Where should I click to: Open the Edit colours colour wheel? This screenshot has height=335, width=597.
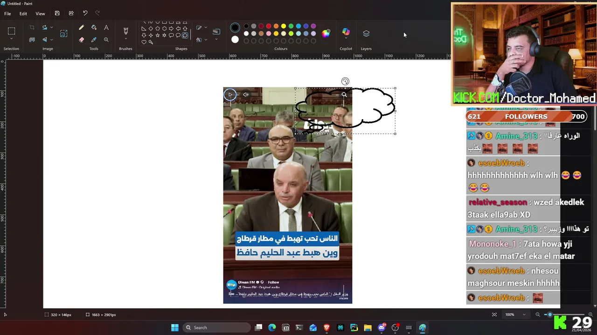tap(326, 33)
